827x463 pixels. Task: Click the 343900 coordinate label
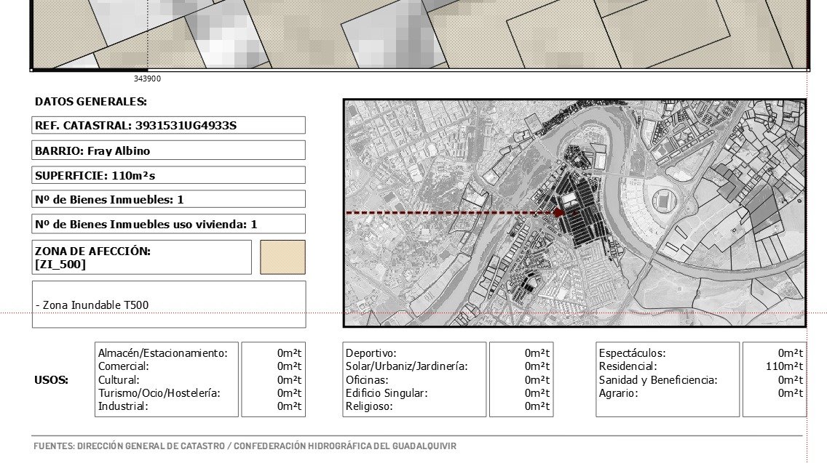click(147, 78)
